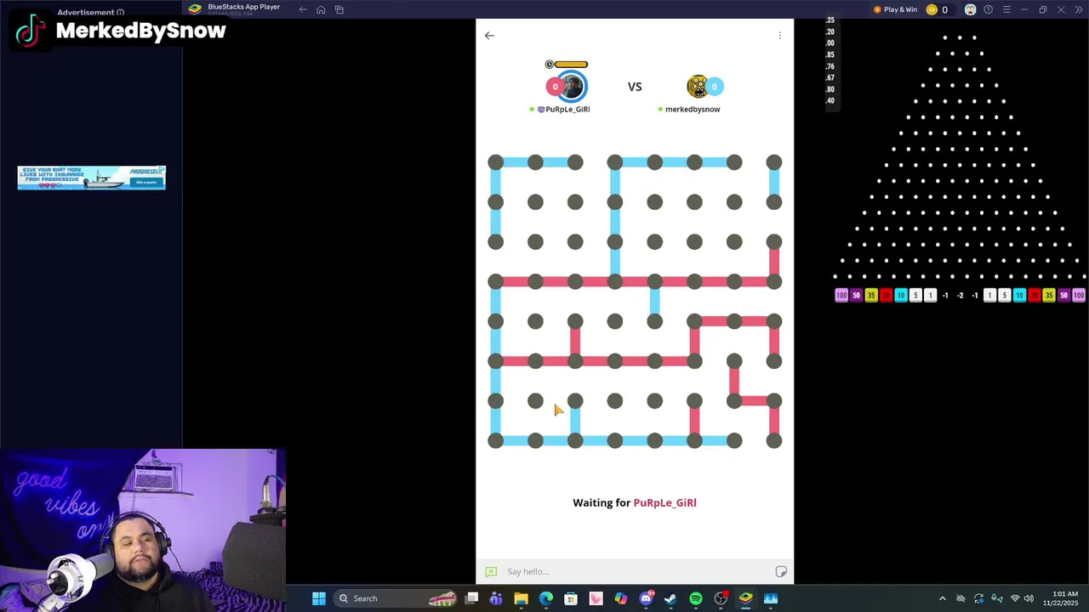Open merkedbysnow's player avatar
The image size is (1089, 612).
698,86
